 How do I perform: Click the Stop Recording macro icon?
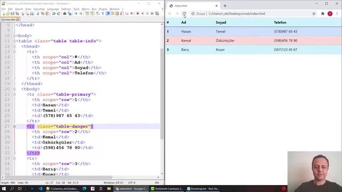(143, 14)
